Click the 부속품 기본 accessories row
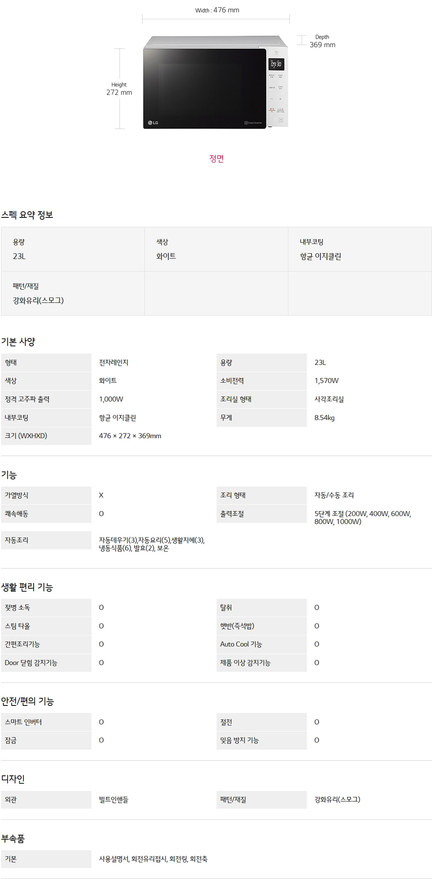The height and width of the screenshot is (879, 432). point(216,859)
